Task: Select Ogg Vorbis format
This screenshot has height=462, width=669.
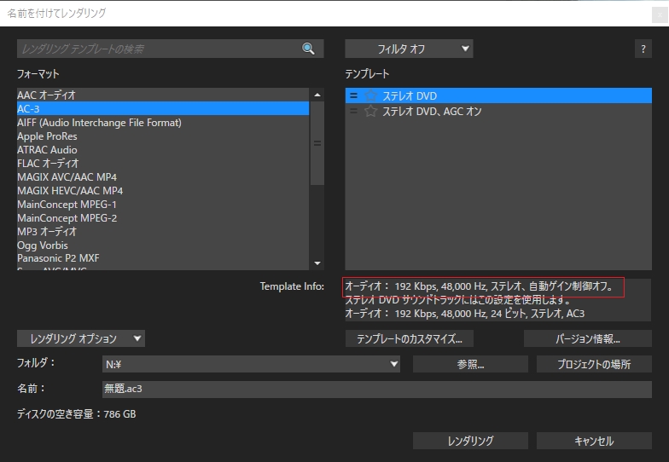Action: pos(162,245)
